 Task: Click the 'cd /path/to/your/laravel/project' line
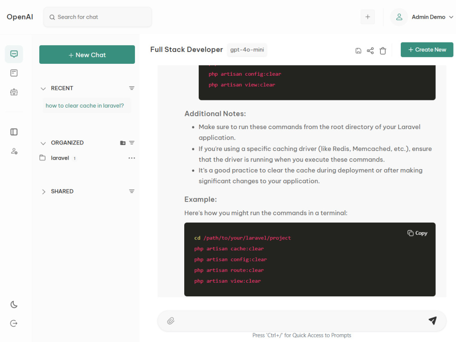(243, 238)
